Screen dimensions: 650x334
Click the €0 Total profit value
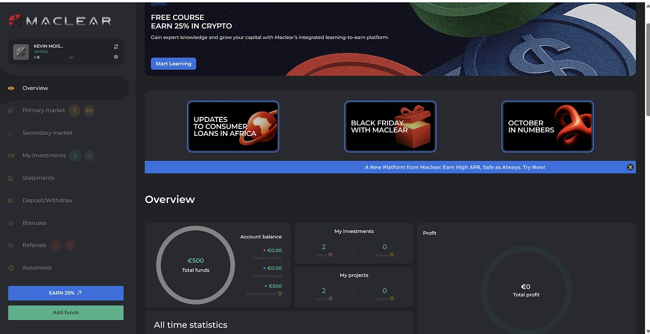526,287
